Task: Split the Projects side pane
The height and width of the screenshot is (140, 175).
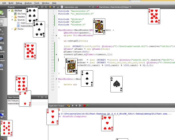Action: coord(42,7)
